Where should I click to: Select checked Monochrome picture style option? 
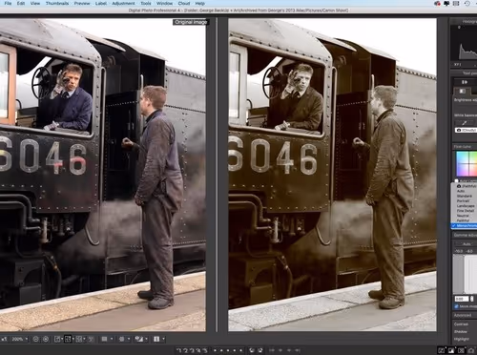465,225
